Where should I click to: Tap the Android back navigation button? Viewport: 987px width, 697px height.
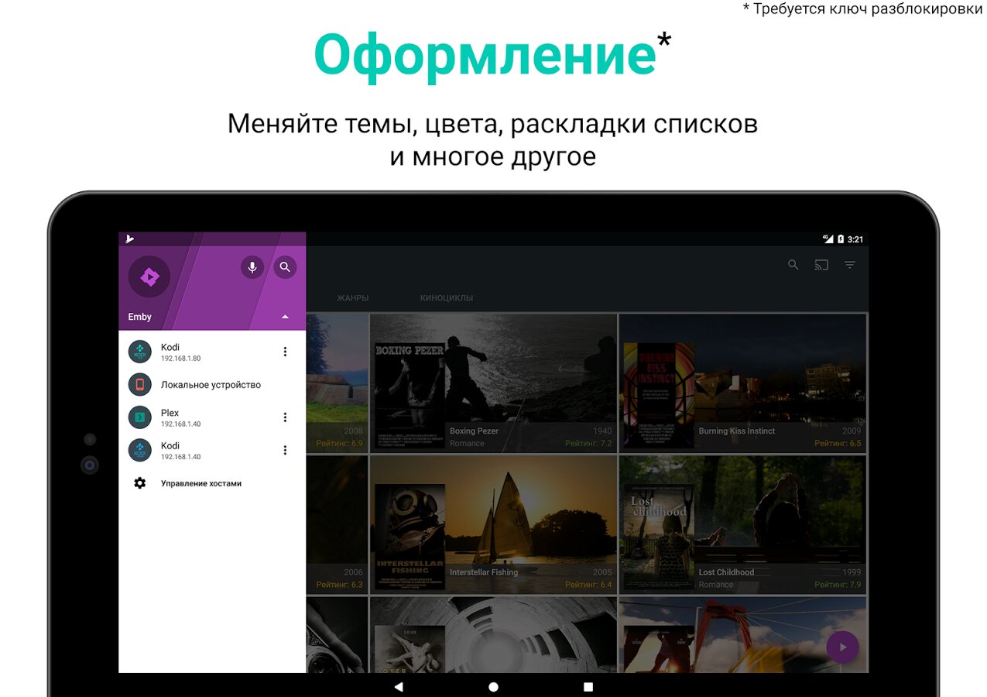click(x=399, y=686)
